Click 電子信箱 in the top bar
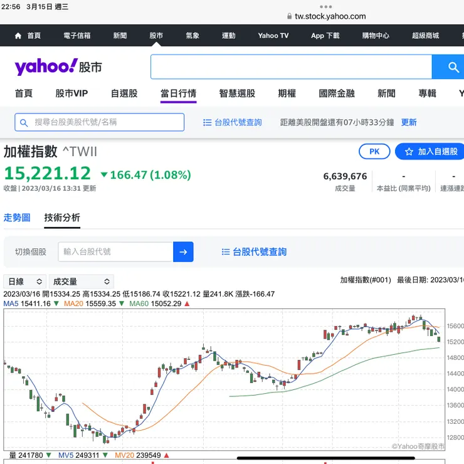Viewport: 464px width, 464px height. click(77, 36)
